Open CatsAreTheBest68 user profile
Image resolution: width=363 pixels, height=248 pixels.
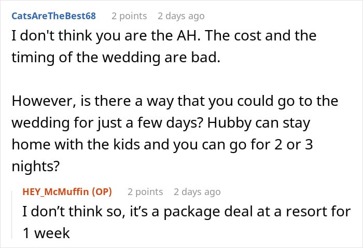tap(54, 16)
